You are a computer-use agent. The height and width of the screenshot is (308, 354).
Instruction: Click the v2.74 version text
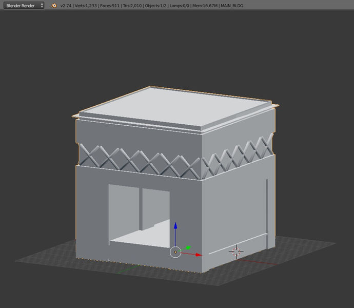pos(66,5)
